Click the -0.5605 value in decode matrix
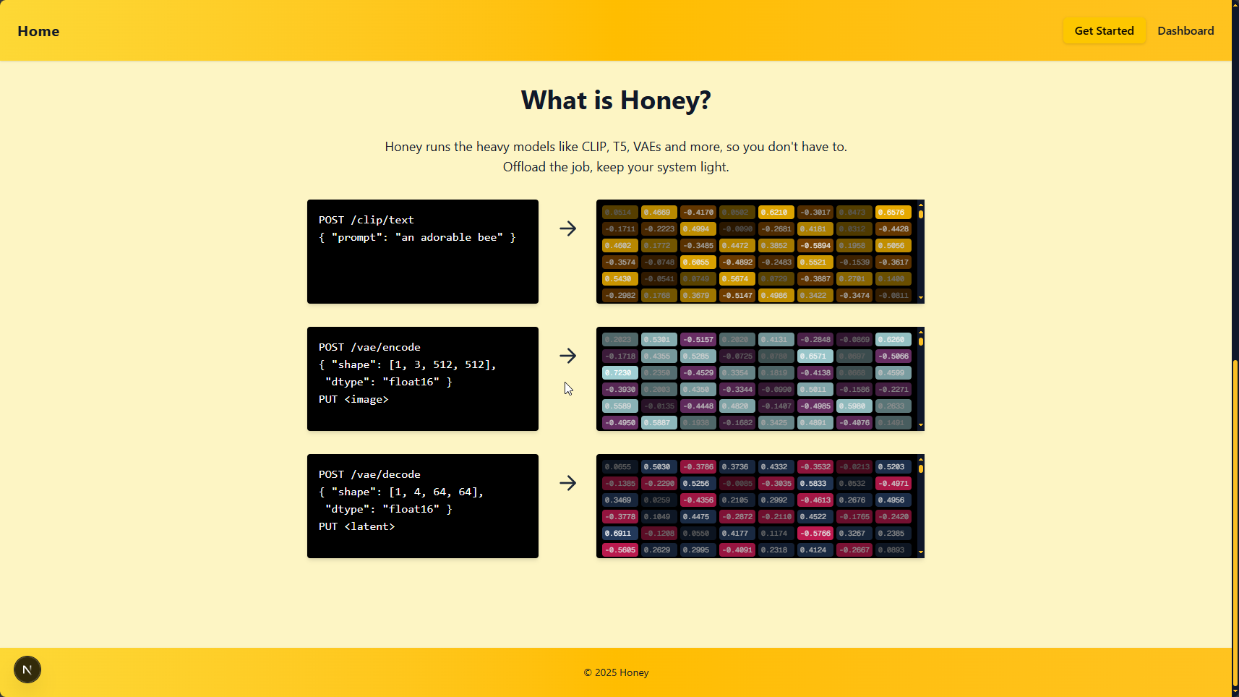This screenshot has width=1239, height=697. 620,550
